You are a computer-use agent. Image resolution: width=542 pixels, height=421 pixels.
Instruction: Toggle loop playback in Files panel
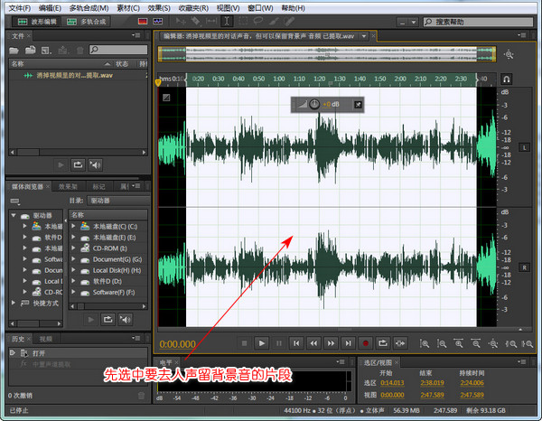coord(78,164)
